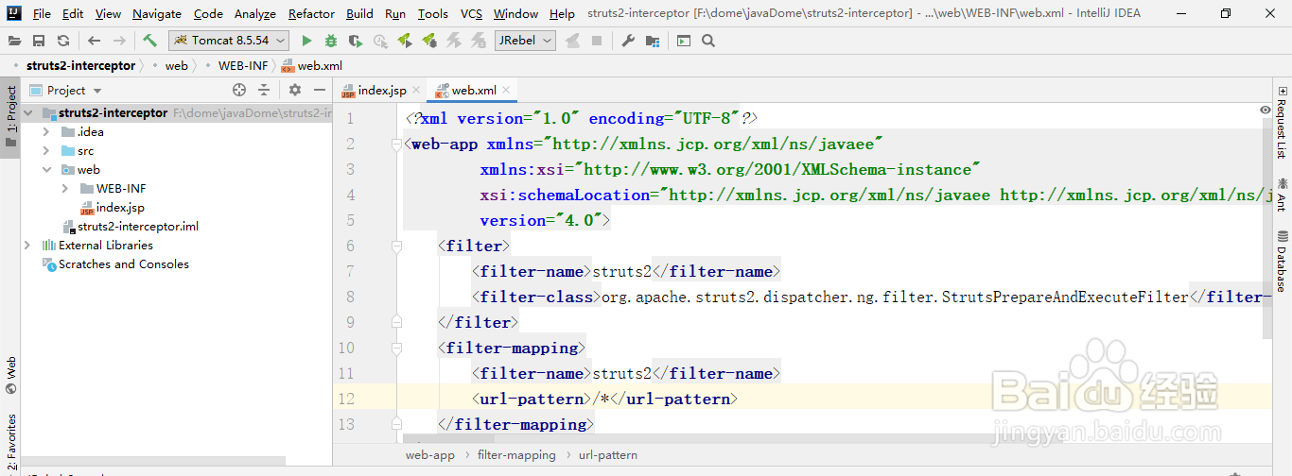Start Debug with the green bug icon
Image resolution: width=1292 pixels, height=476 pixels.
point(331,41)
